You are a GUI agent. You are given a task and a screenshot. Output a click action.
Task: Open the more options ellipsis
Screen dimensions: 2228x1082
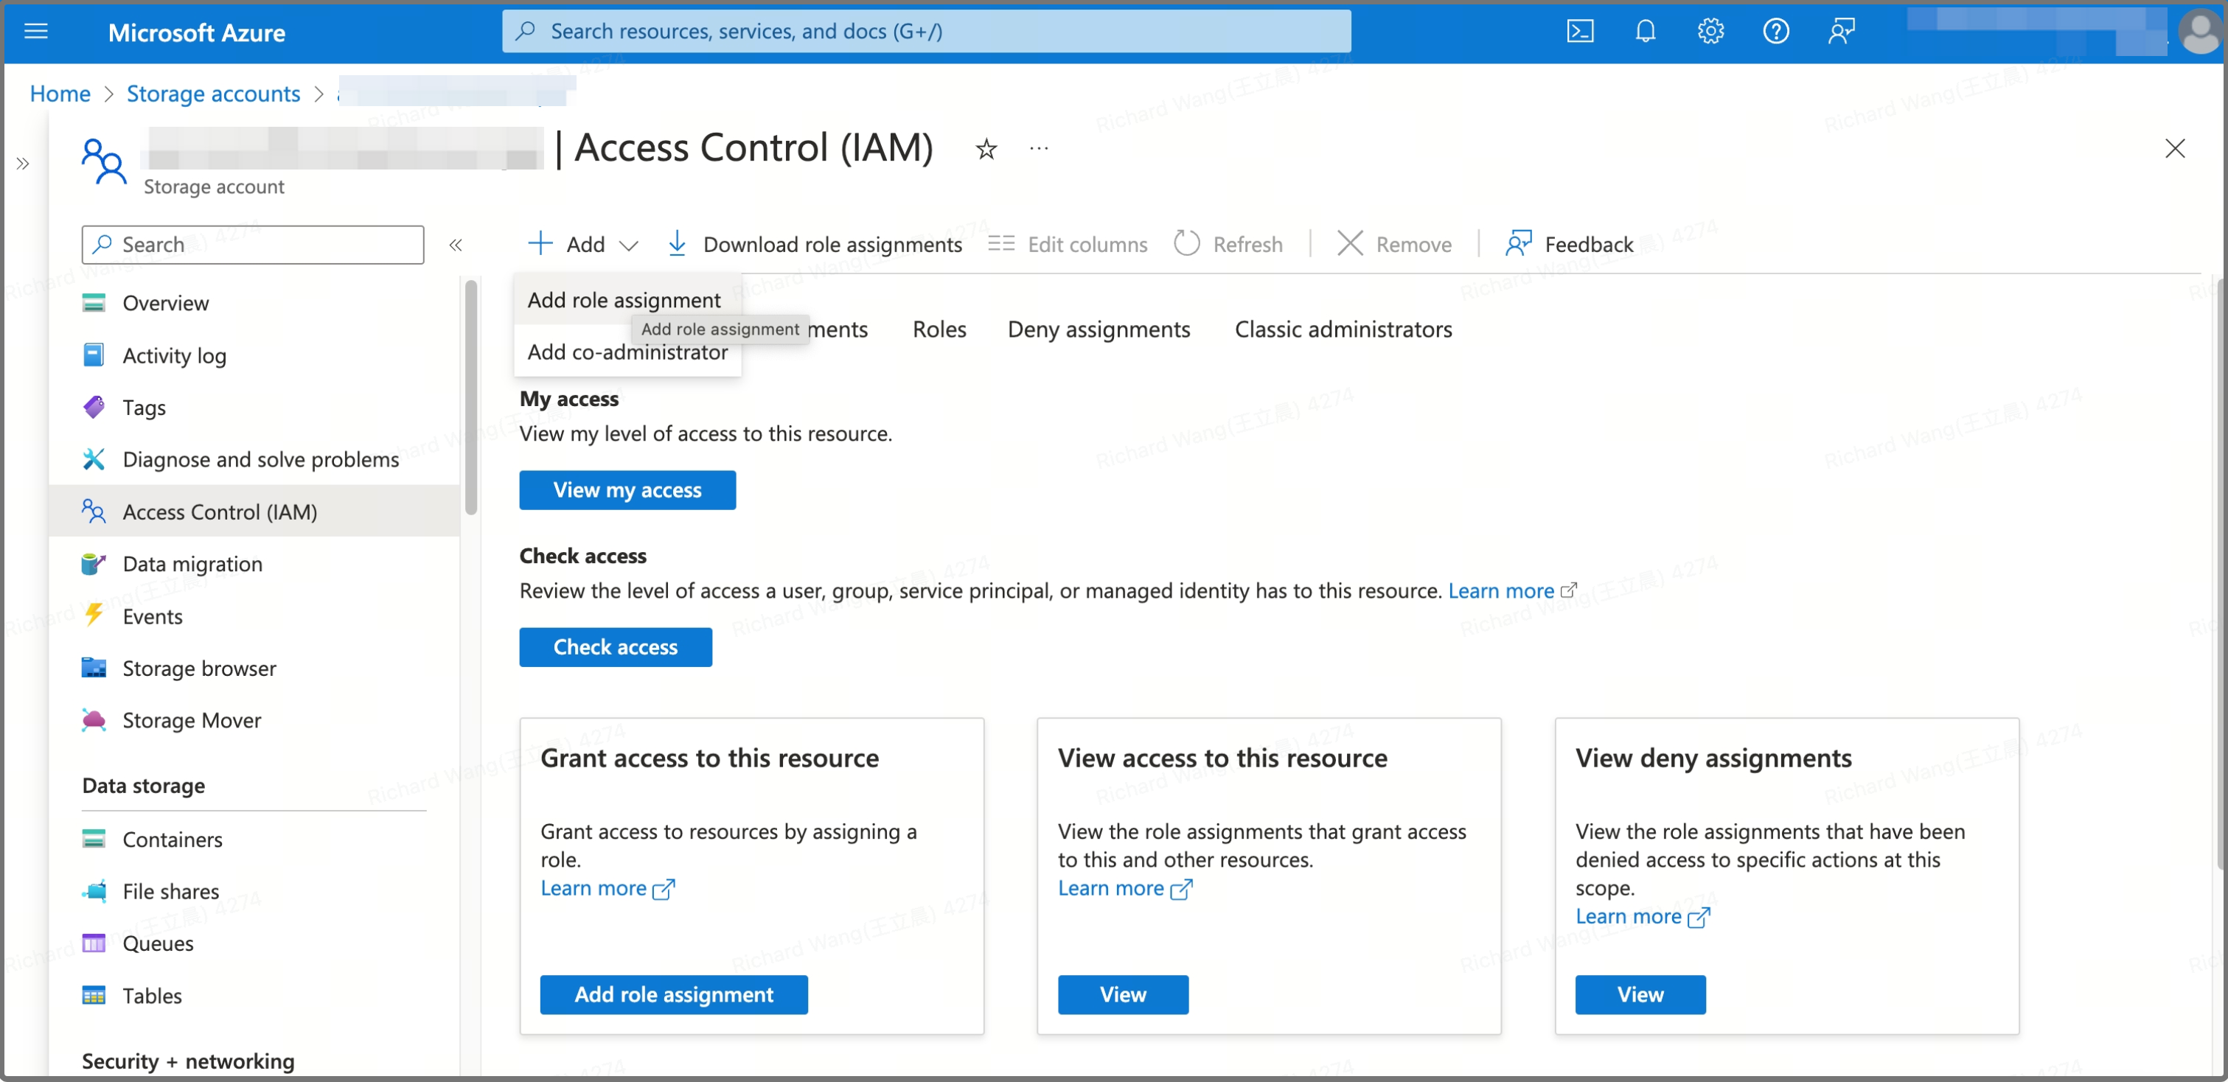click(1039, 149)
